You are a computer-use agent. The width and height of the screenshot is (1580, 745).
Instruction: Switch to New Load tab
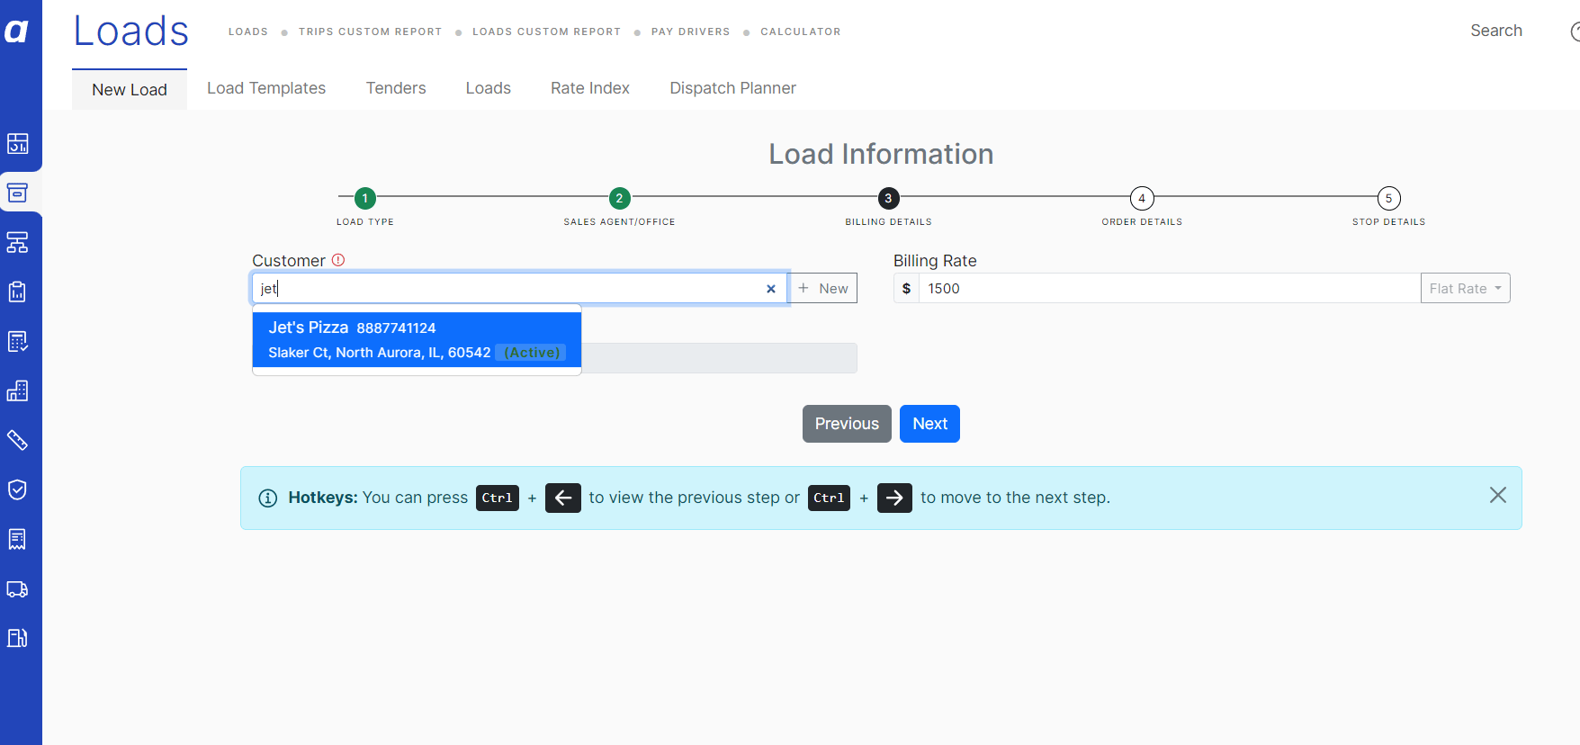click(x=130, y=90)
